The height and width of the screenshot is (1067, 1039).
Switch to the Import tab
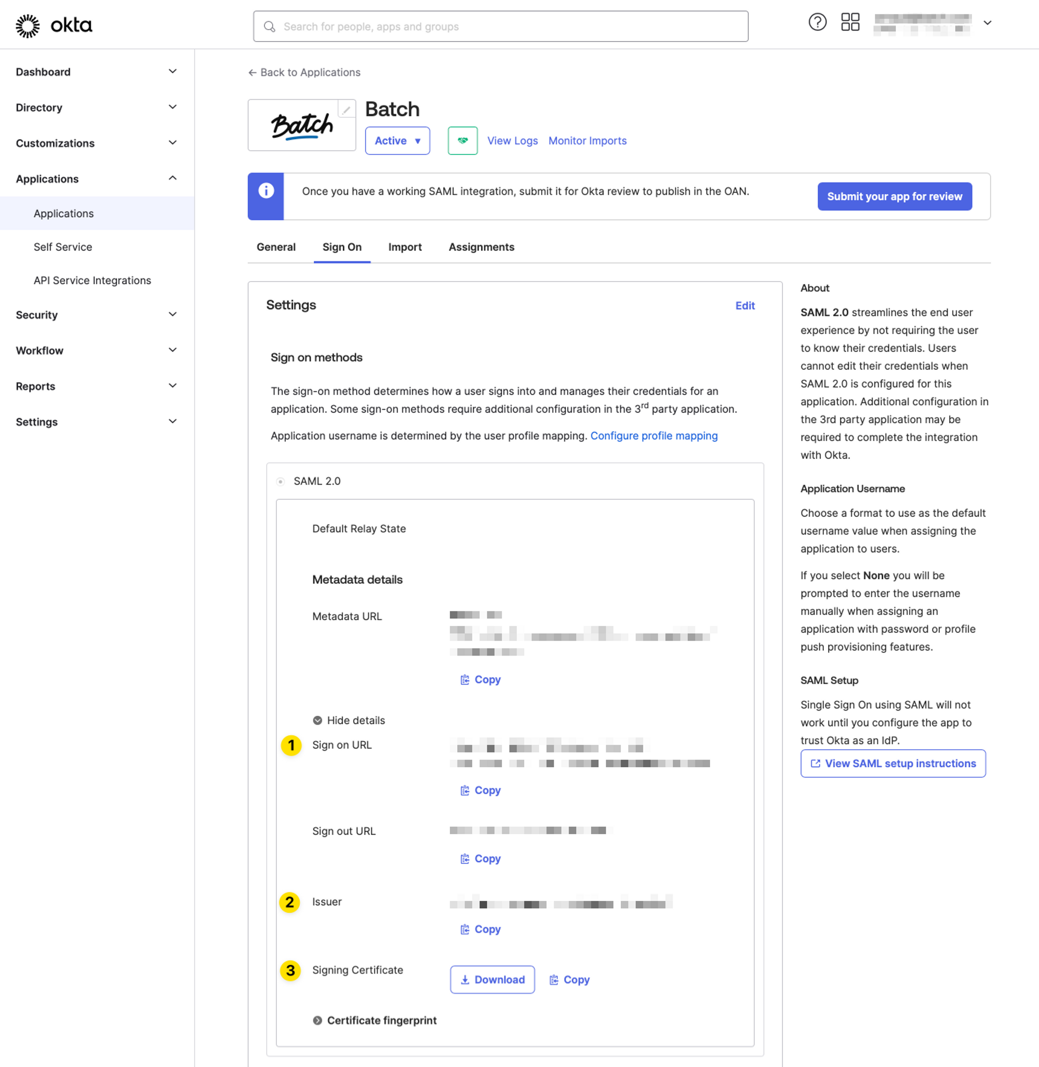pyautogui.click(x=405, y=247)
